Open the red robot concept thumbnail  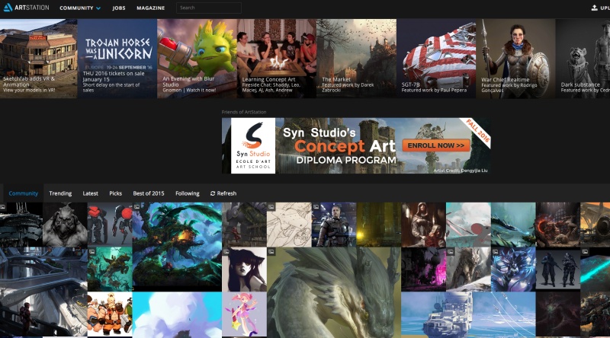coord(110,225)
